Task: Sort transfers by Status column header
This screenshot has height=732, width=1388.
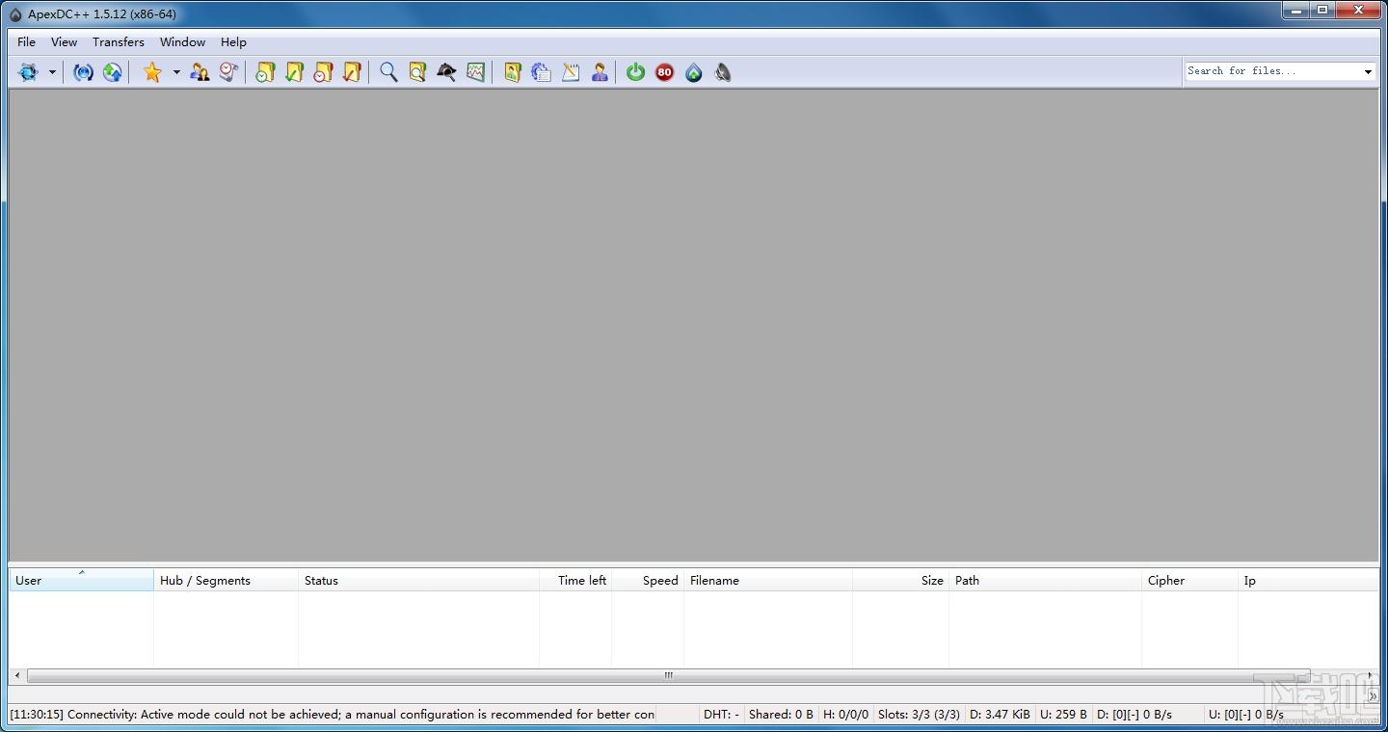Action: (418, 580)
